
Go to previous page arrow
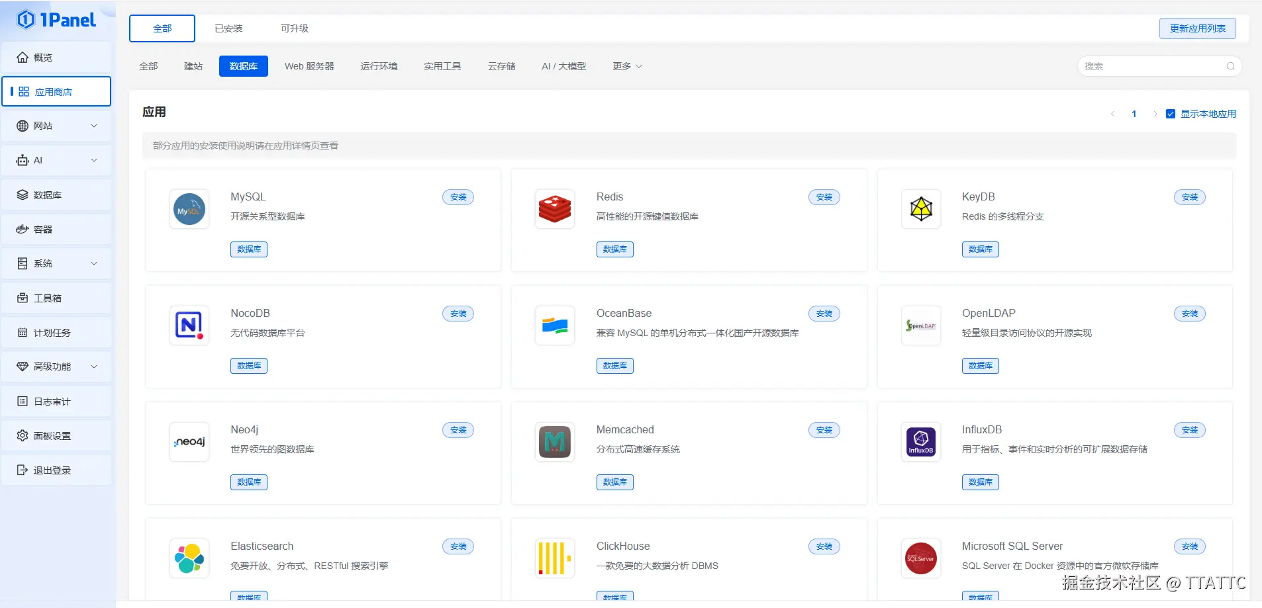1113,114
